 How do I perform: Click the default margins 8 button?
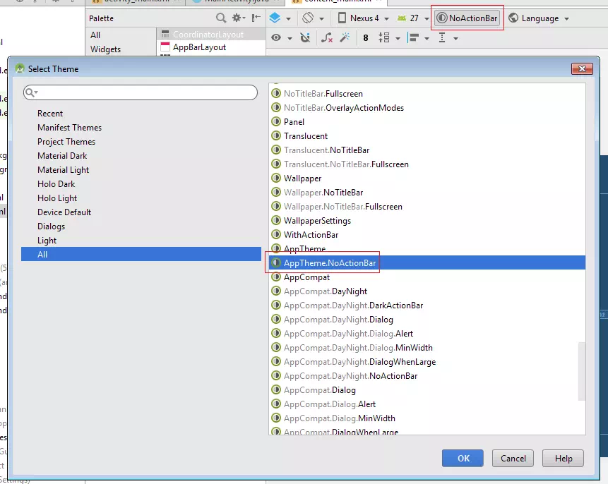click(x=366, y=38)
